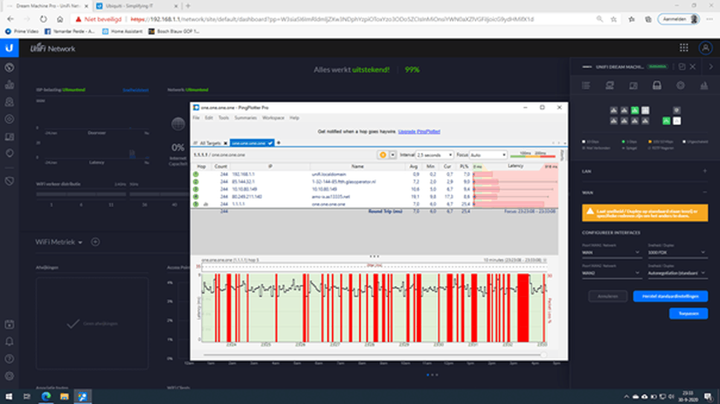Click the add widget plus icon near WiFi Metriek

pyautogui.click(x=96, y=242)
